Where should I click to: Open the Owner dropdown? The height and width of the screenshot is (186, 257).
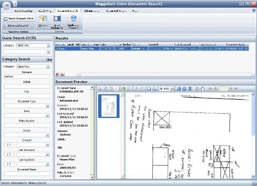point(47,135)
